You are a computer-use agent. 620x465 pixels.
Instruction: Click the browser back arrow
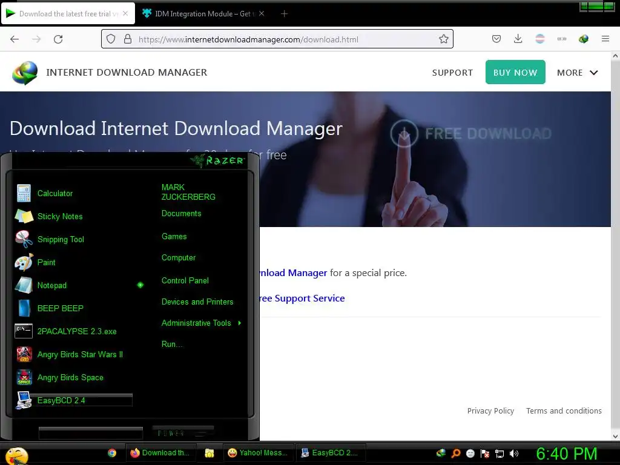click(15, 39)
